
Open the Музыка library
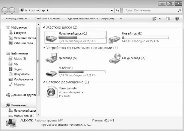(19, 84)
